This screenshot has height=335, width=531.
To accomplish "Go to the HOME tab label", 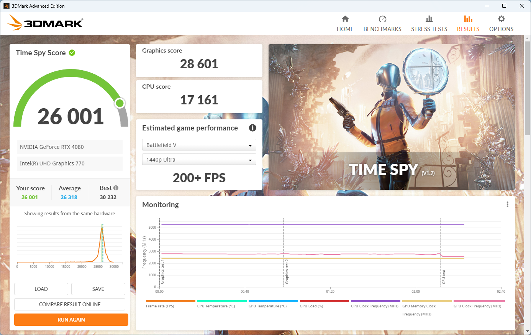I will coord(345,29).
